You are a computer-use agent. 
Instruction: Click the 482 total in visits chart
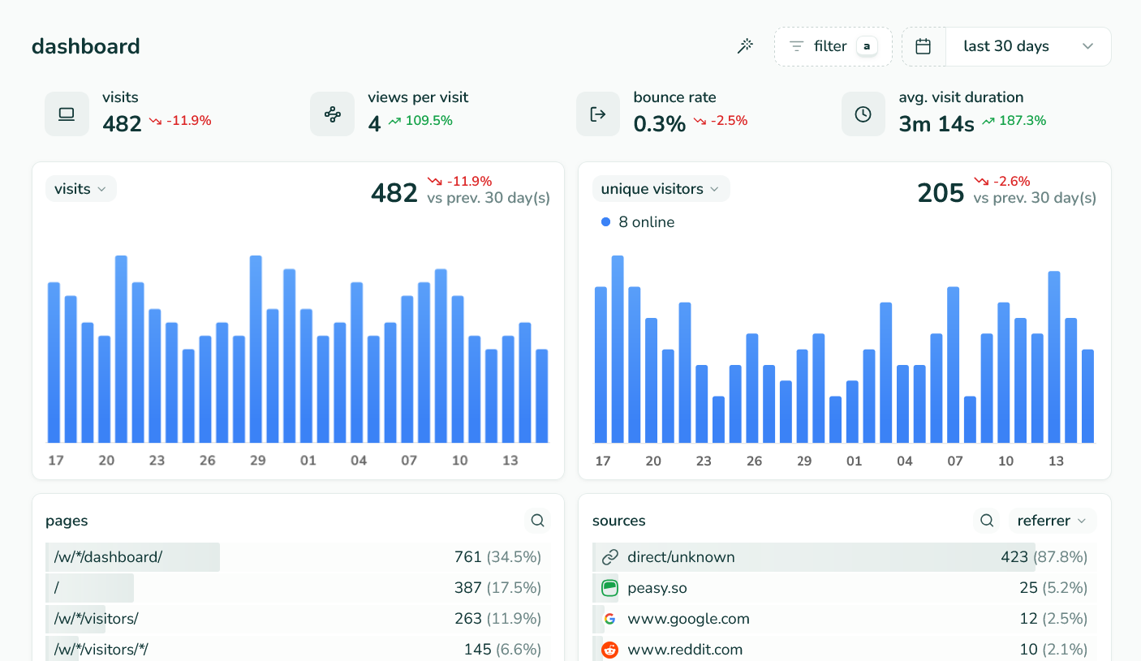394,193
